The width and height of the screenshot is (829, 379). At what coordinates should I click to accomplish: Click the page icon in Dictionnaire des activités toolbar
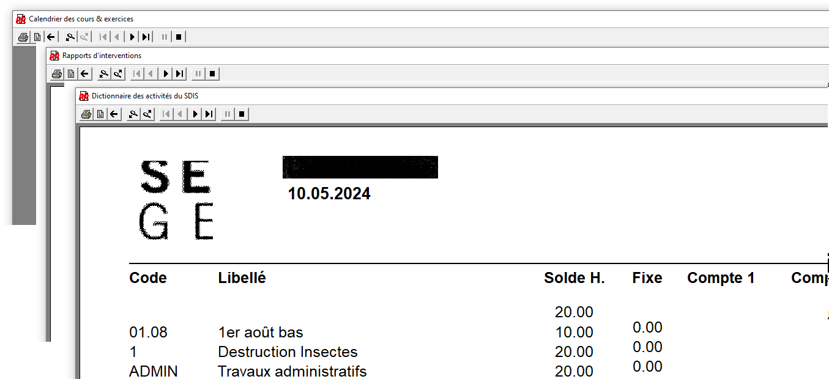100,114
